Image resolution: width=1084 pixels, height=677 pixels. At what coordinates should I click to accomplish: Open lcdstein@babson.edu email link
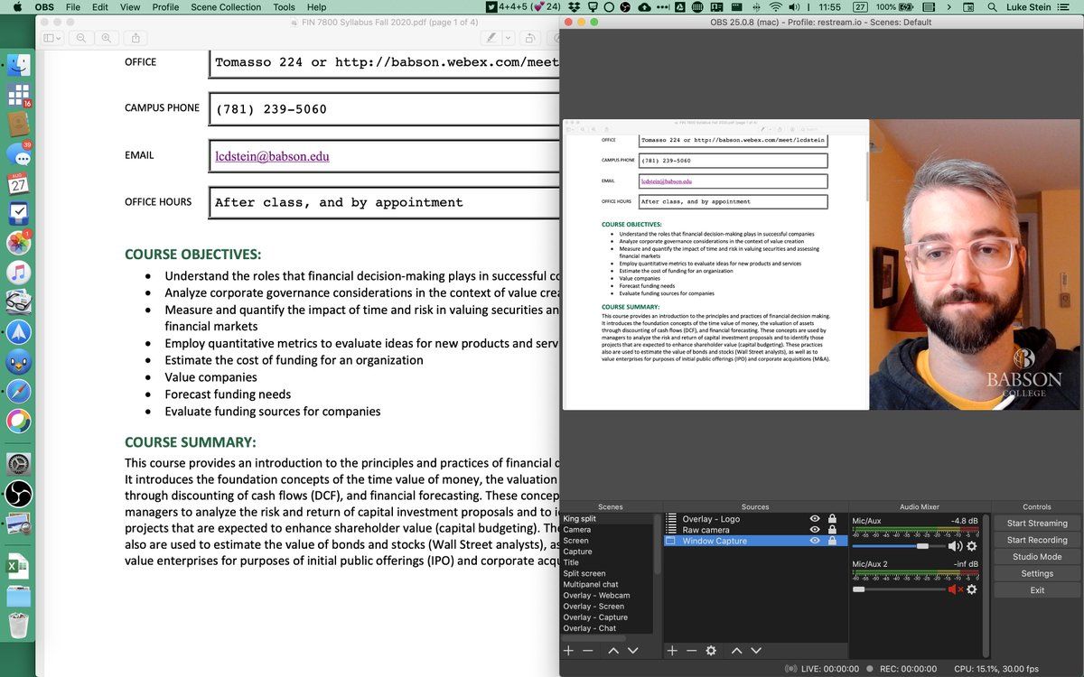pyautogui.click(x=272, y=156)
